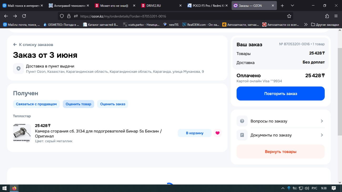Close the Заказы — OZON tab
This screenshot has width=342, height=192.
click(273, 6)
